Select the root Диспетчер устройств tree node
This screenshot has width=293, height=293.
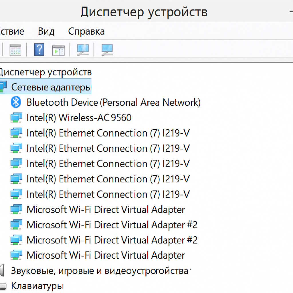(x=45, y=72)
